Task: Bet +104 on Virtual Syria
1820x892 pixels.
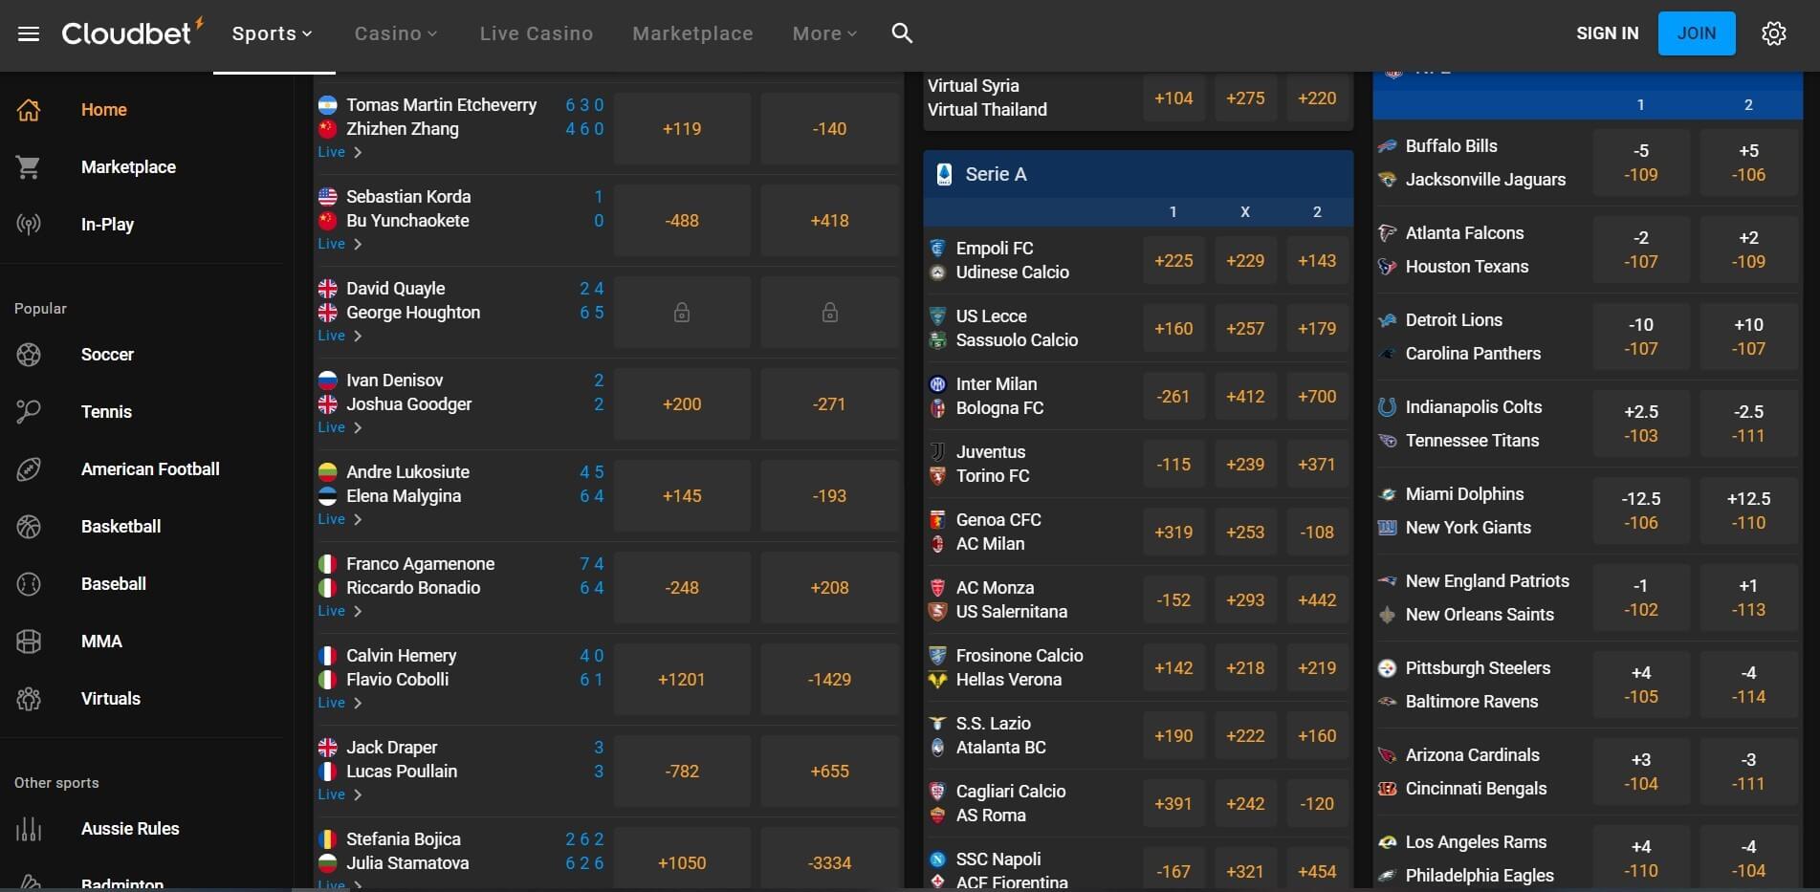Action: click(1173, 98)
